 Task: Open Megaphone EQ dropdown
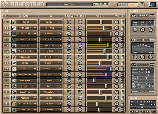pos(60,92)
